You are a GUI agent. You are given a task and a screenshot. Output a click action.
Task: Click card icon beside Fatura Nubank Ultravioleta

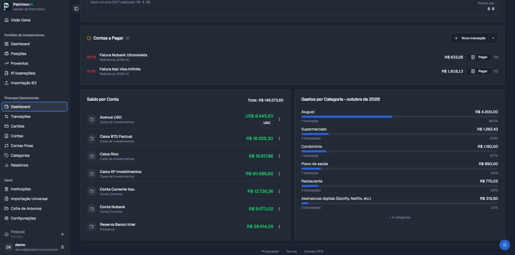pos(496,57)
